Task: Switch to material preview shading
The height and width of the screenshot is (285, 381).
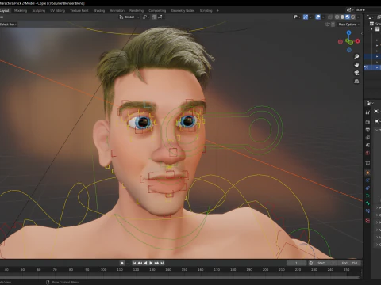Action: (348, 17)
